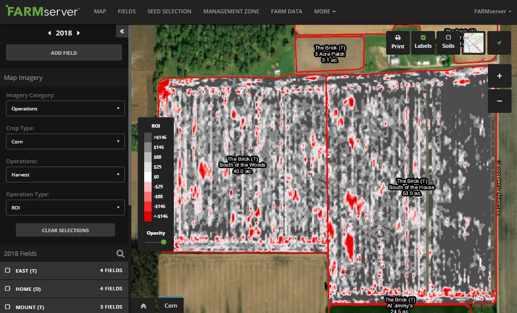
Task: Open SEED SELECTION page
Action: coord(169,11)
